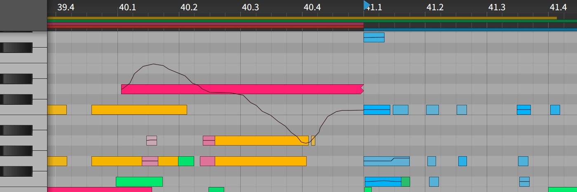Click the 40.1 position in the timeline ruler
The height and width of the screenshot is (192, 577).
[x=127, y=7]
